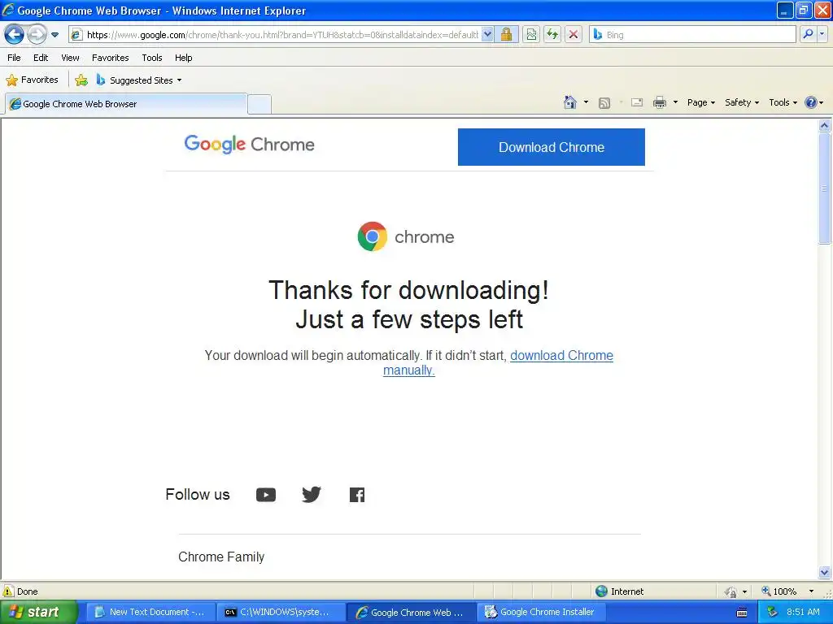833x624 pixels.
Task: Expand the Home button dropdown arrow
Action: [x=586, y=102]
